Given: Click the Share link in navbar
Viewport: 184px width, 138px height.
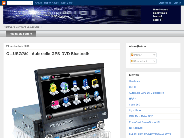Looking at the screenshot, I should [x=38, y=3].
